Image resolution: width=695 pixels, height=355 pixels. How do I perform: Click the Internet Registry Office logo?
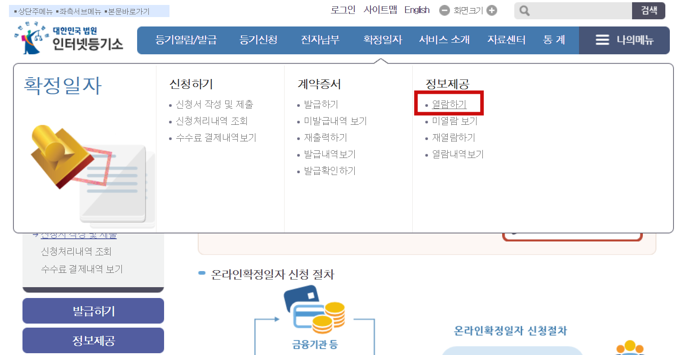tap(68, 39)
